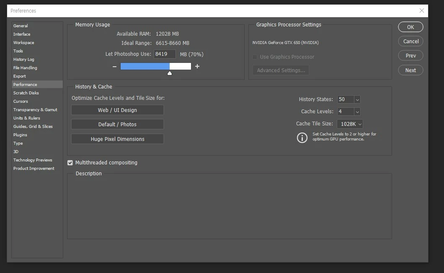Go to Product Improvement preferences

[x=37, y=169]
